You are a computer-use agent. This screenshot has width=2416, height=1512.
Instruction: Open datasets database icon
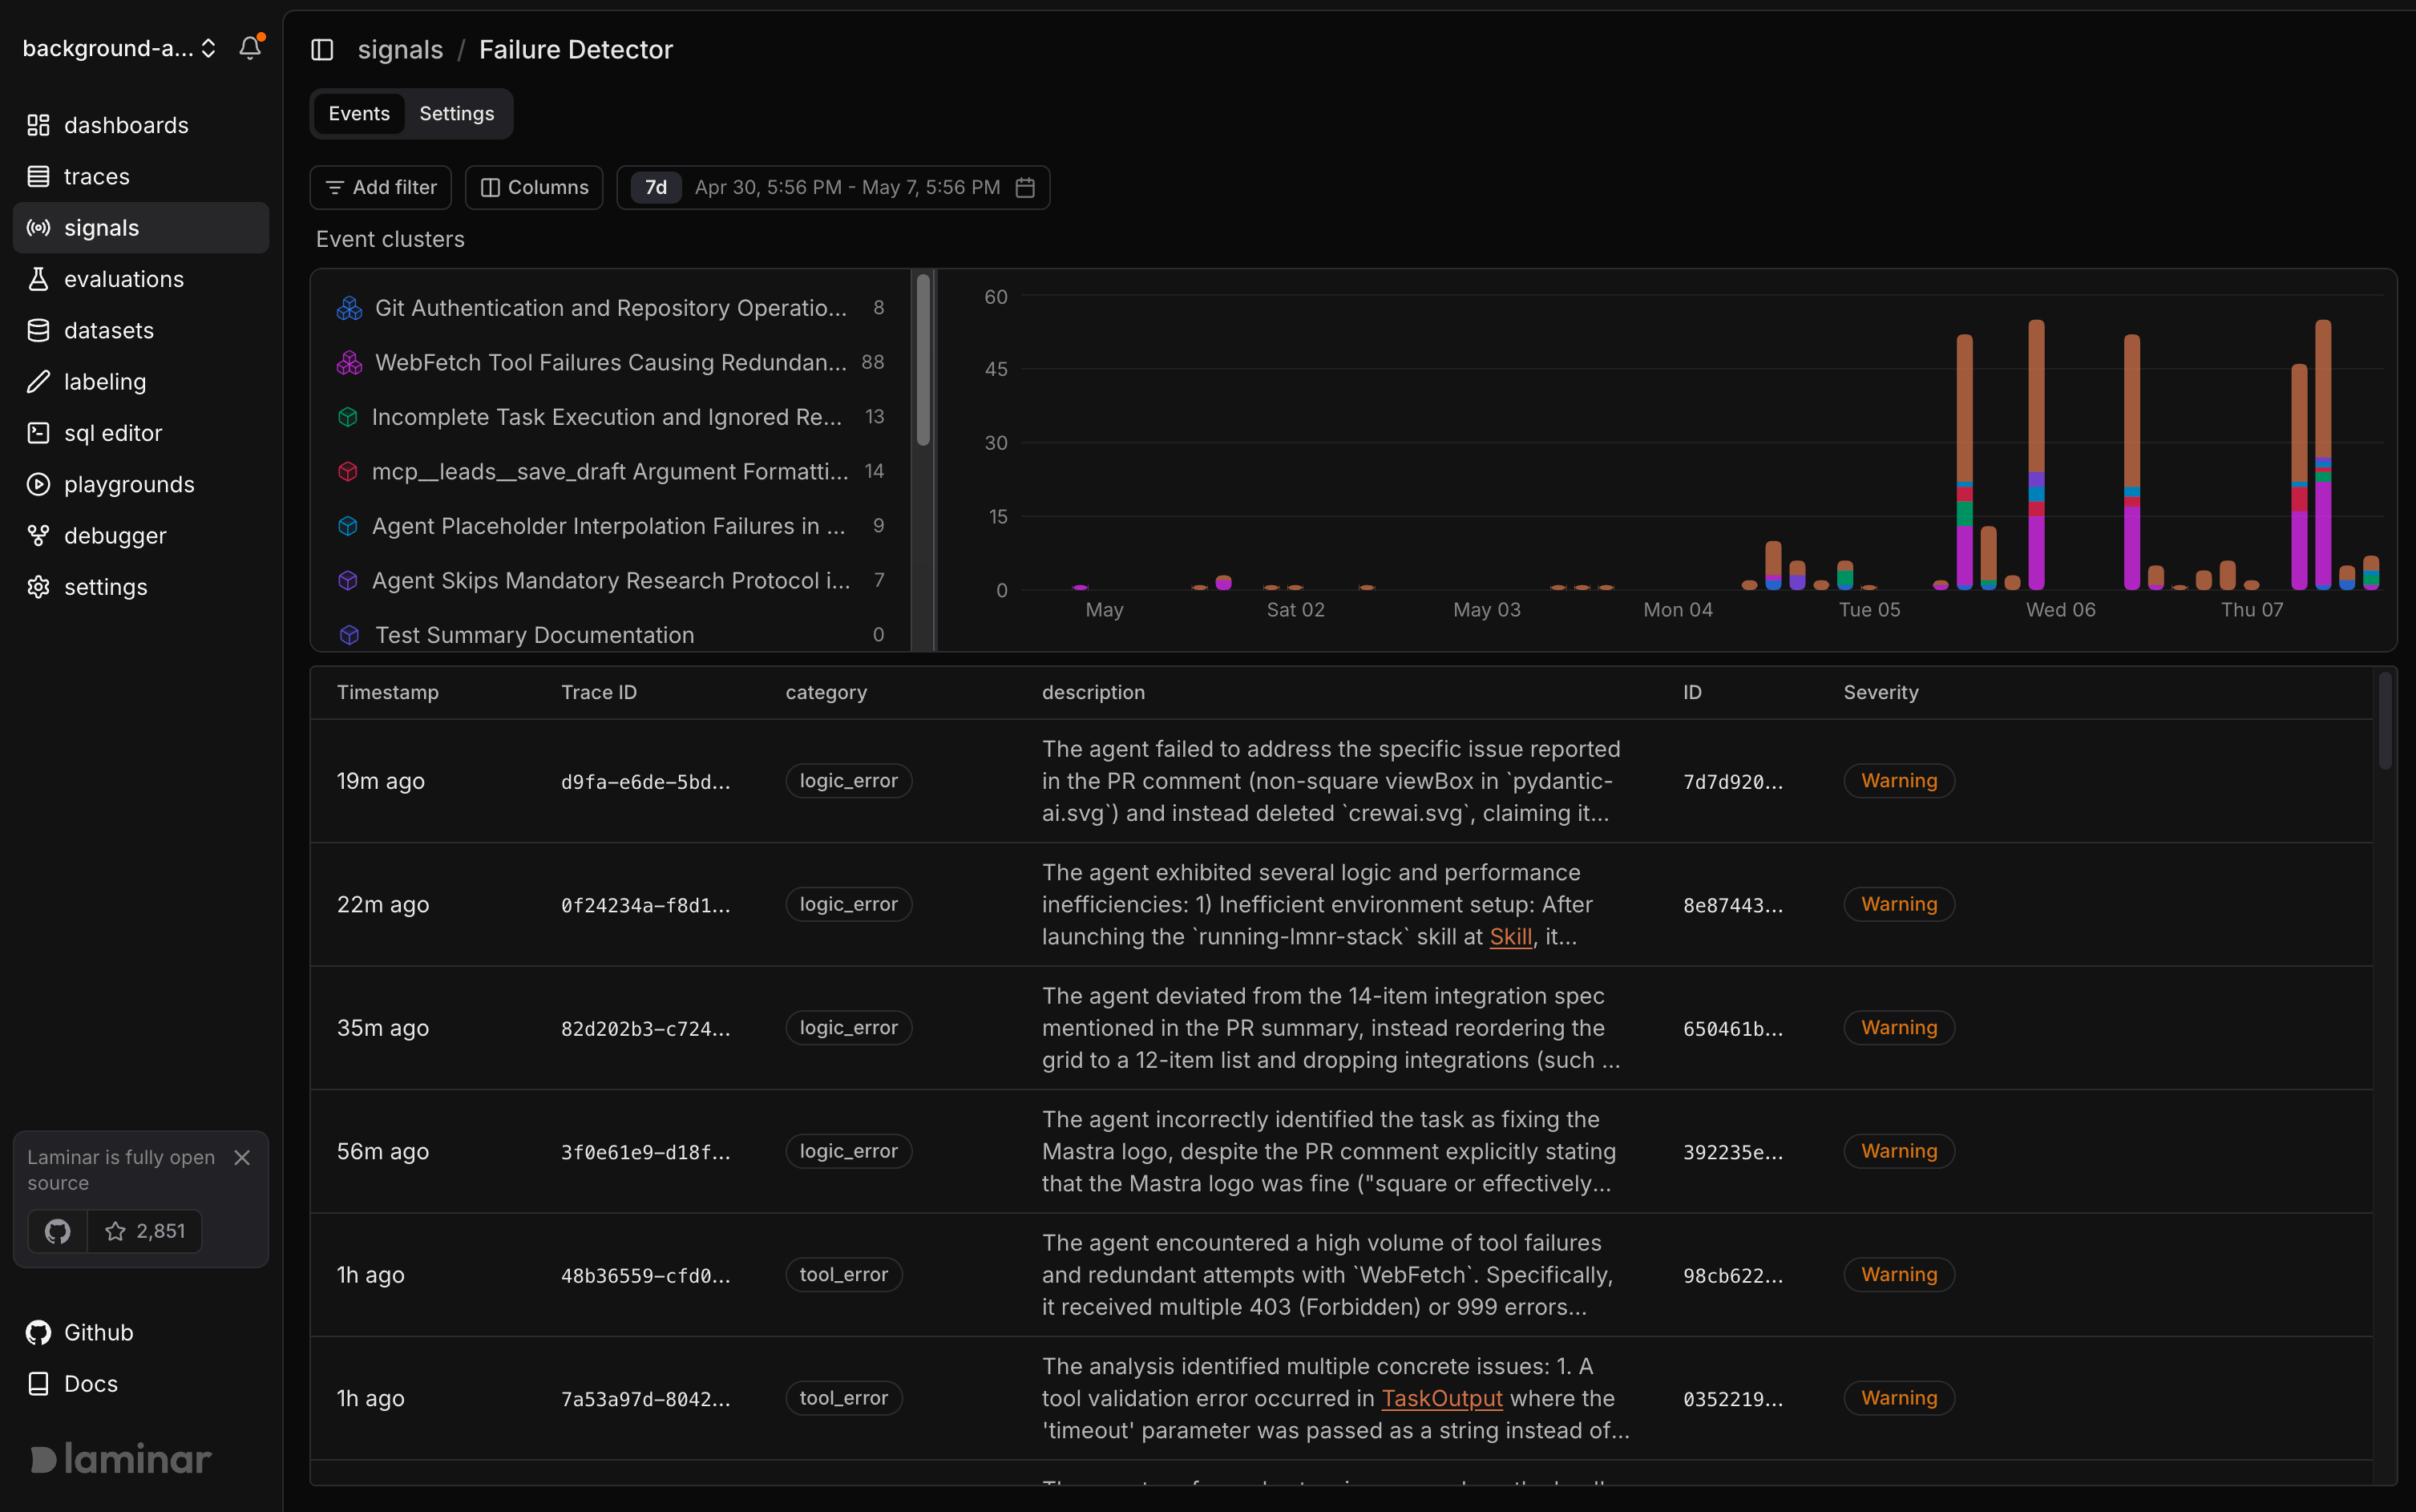(x=38, y=330)
